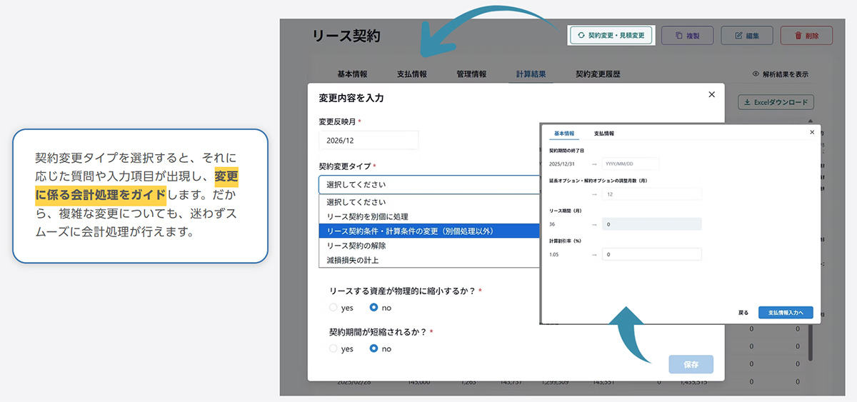Select no for 契約期間が短縮されるか

pyautogui.click(x=374, y=349)
